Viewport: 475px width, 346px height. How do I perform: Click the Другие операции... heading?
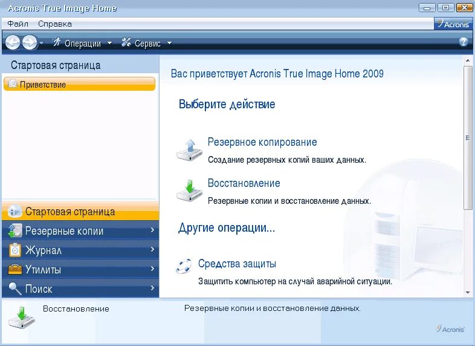point(227,227)
